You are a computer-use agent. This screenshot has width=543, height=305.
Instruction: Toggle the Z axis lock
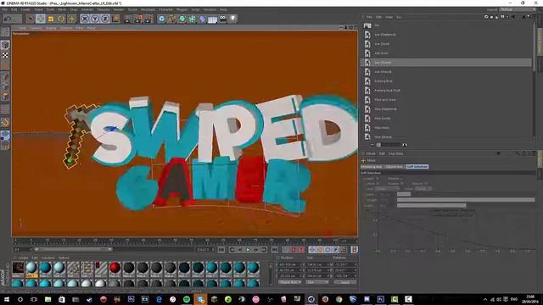tap(105, 19)
